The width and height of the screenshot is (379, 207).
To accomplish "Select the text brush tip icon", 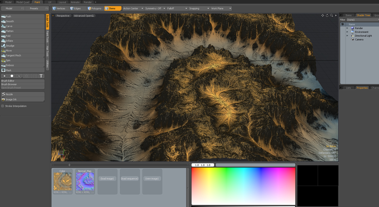I will pyautogui.click(x=41, y=76).
